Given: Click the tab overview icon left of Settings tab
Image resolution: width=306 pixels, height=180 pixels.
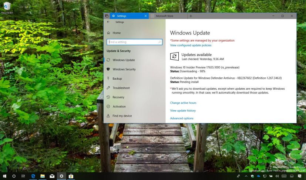Looking at the screenshot, I should 107,16.
